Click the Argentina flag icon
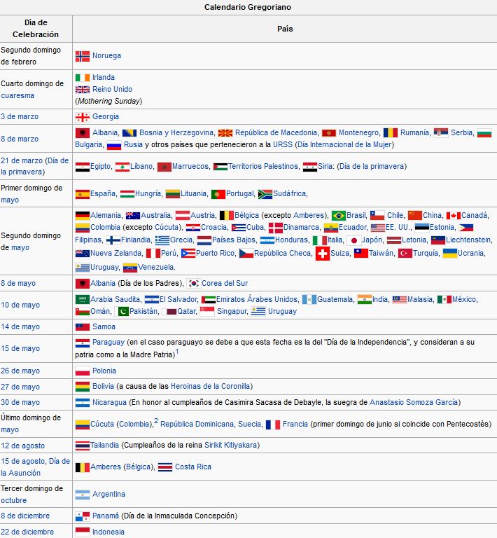497x538 pixels. coord(82,495)
